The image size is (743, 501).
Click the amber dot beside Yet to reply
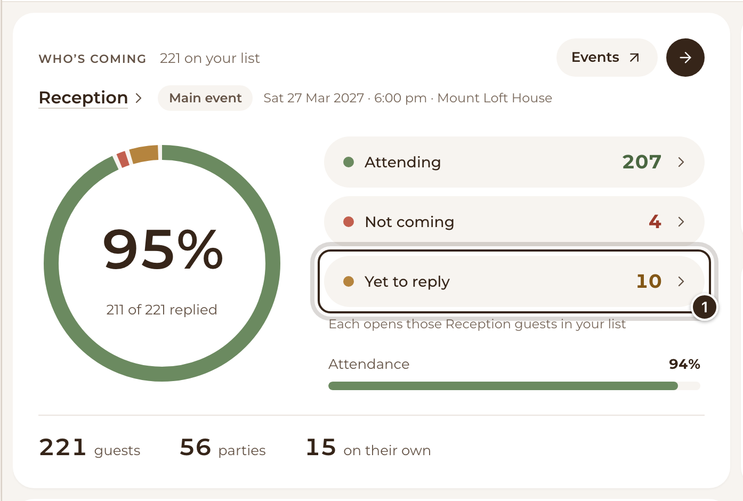click(x=349, y=281)
